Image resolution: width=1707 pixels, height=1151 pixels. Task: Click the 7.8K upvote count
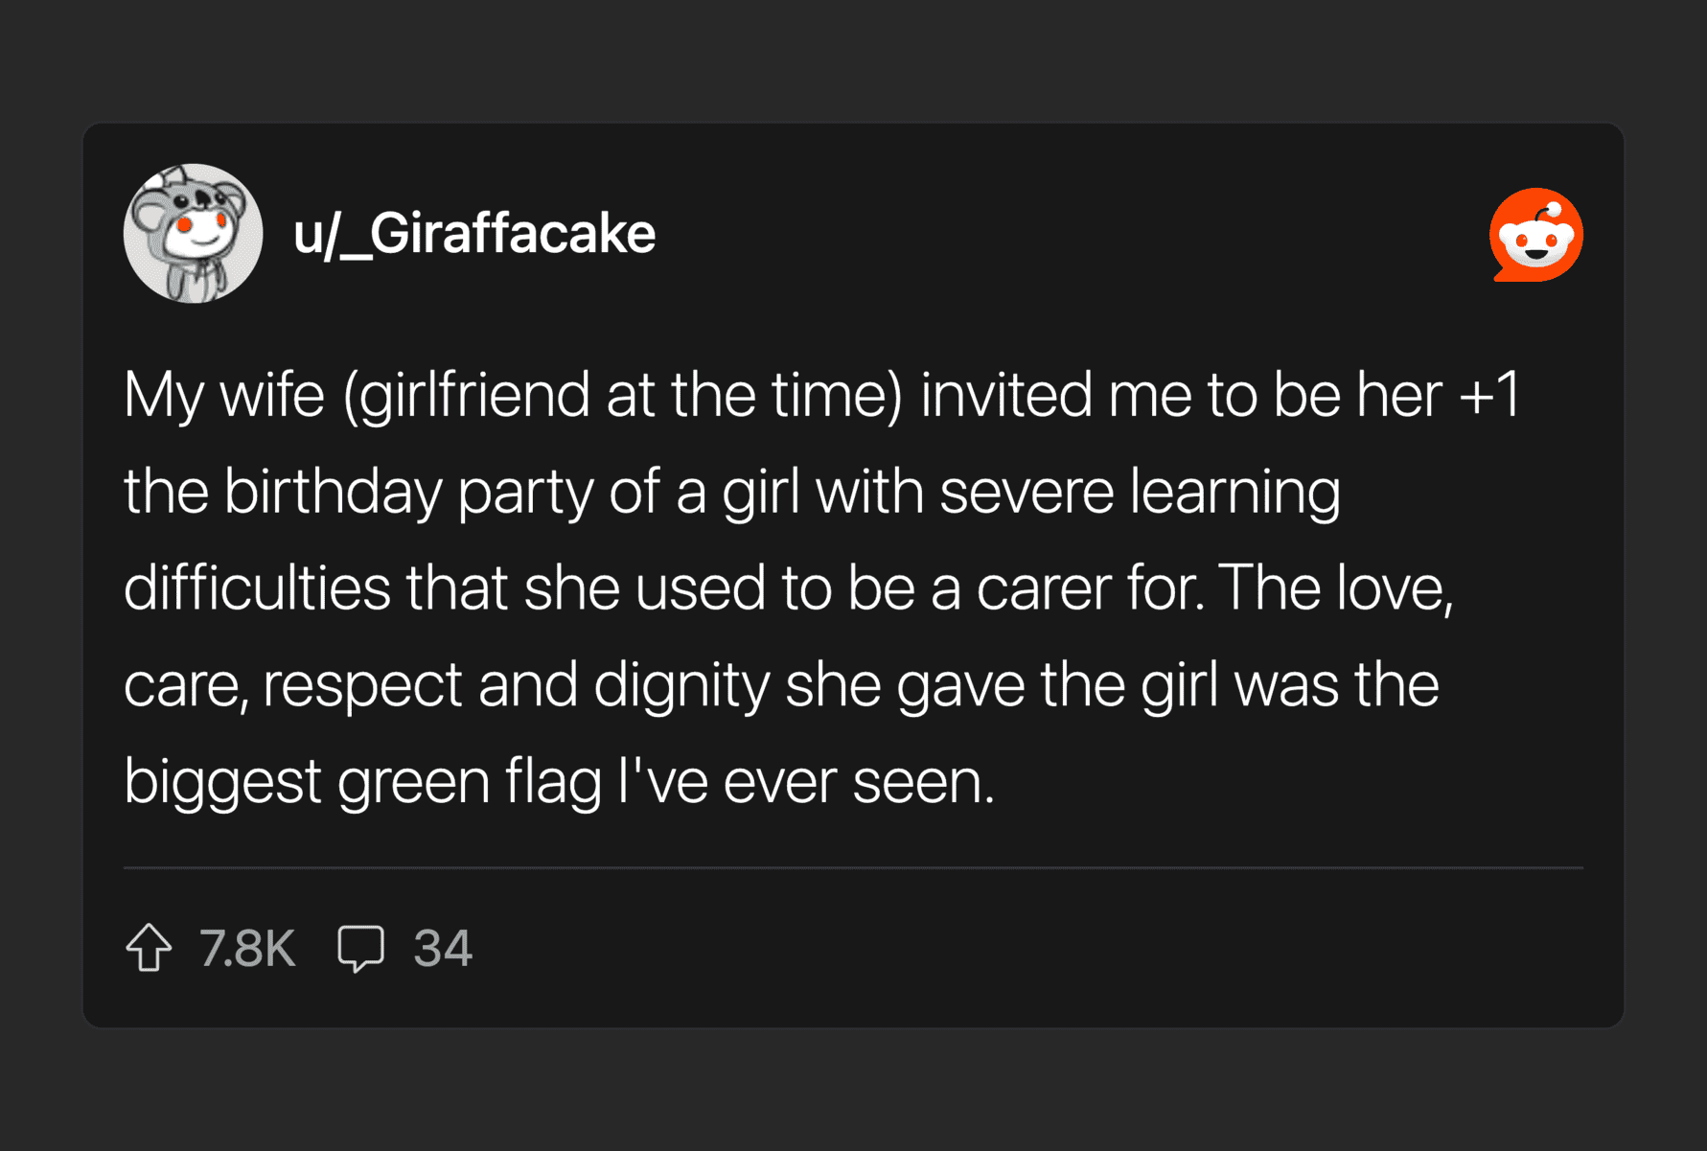[x=247, y=949]
